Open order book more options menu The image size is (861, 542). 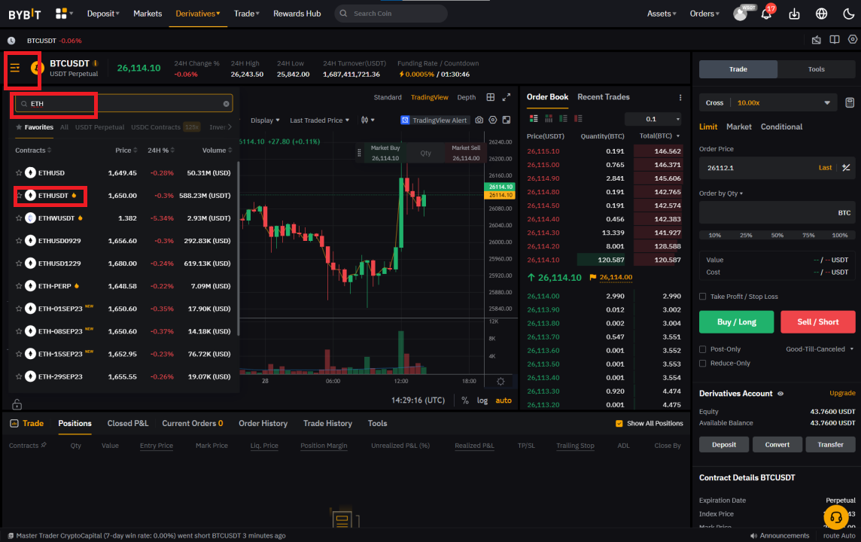coord(680,98)
